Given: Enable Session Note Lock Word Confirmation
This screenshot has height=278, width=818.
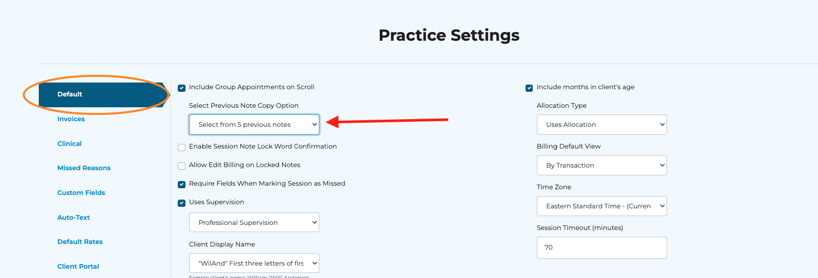Looking at the screenshot, I should point(181,148).
